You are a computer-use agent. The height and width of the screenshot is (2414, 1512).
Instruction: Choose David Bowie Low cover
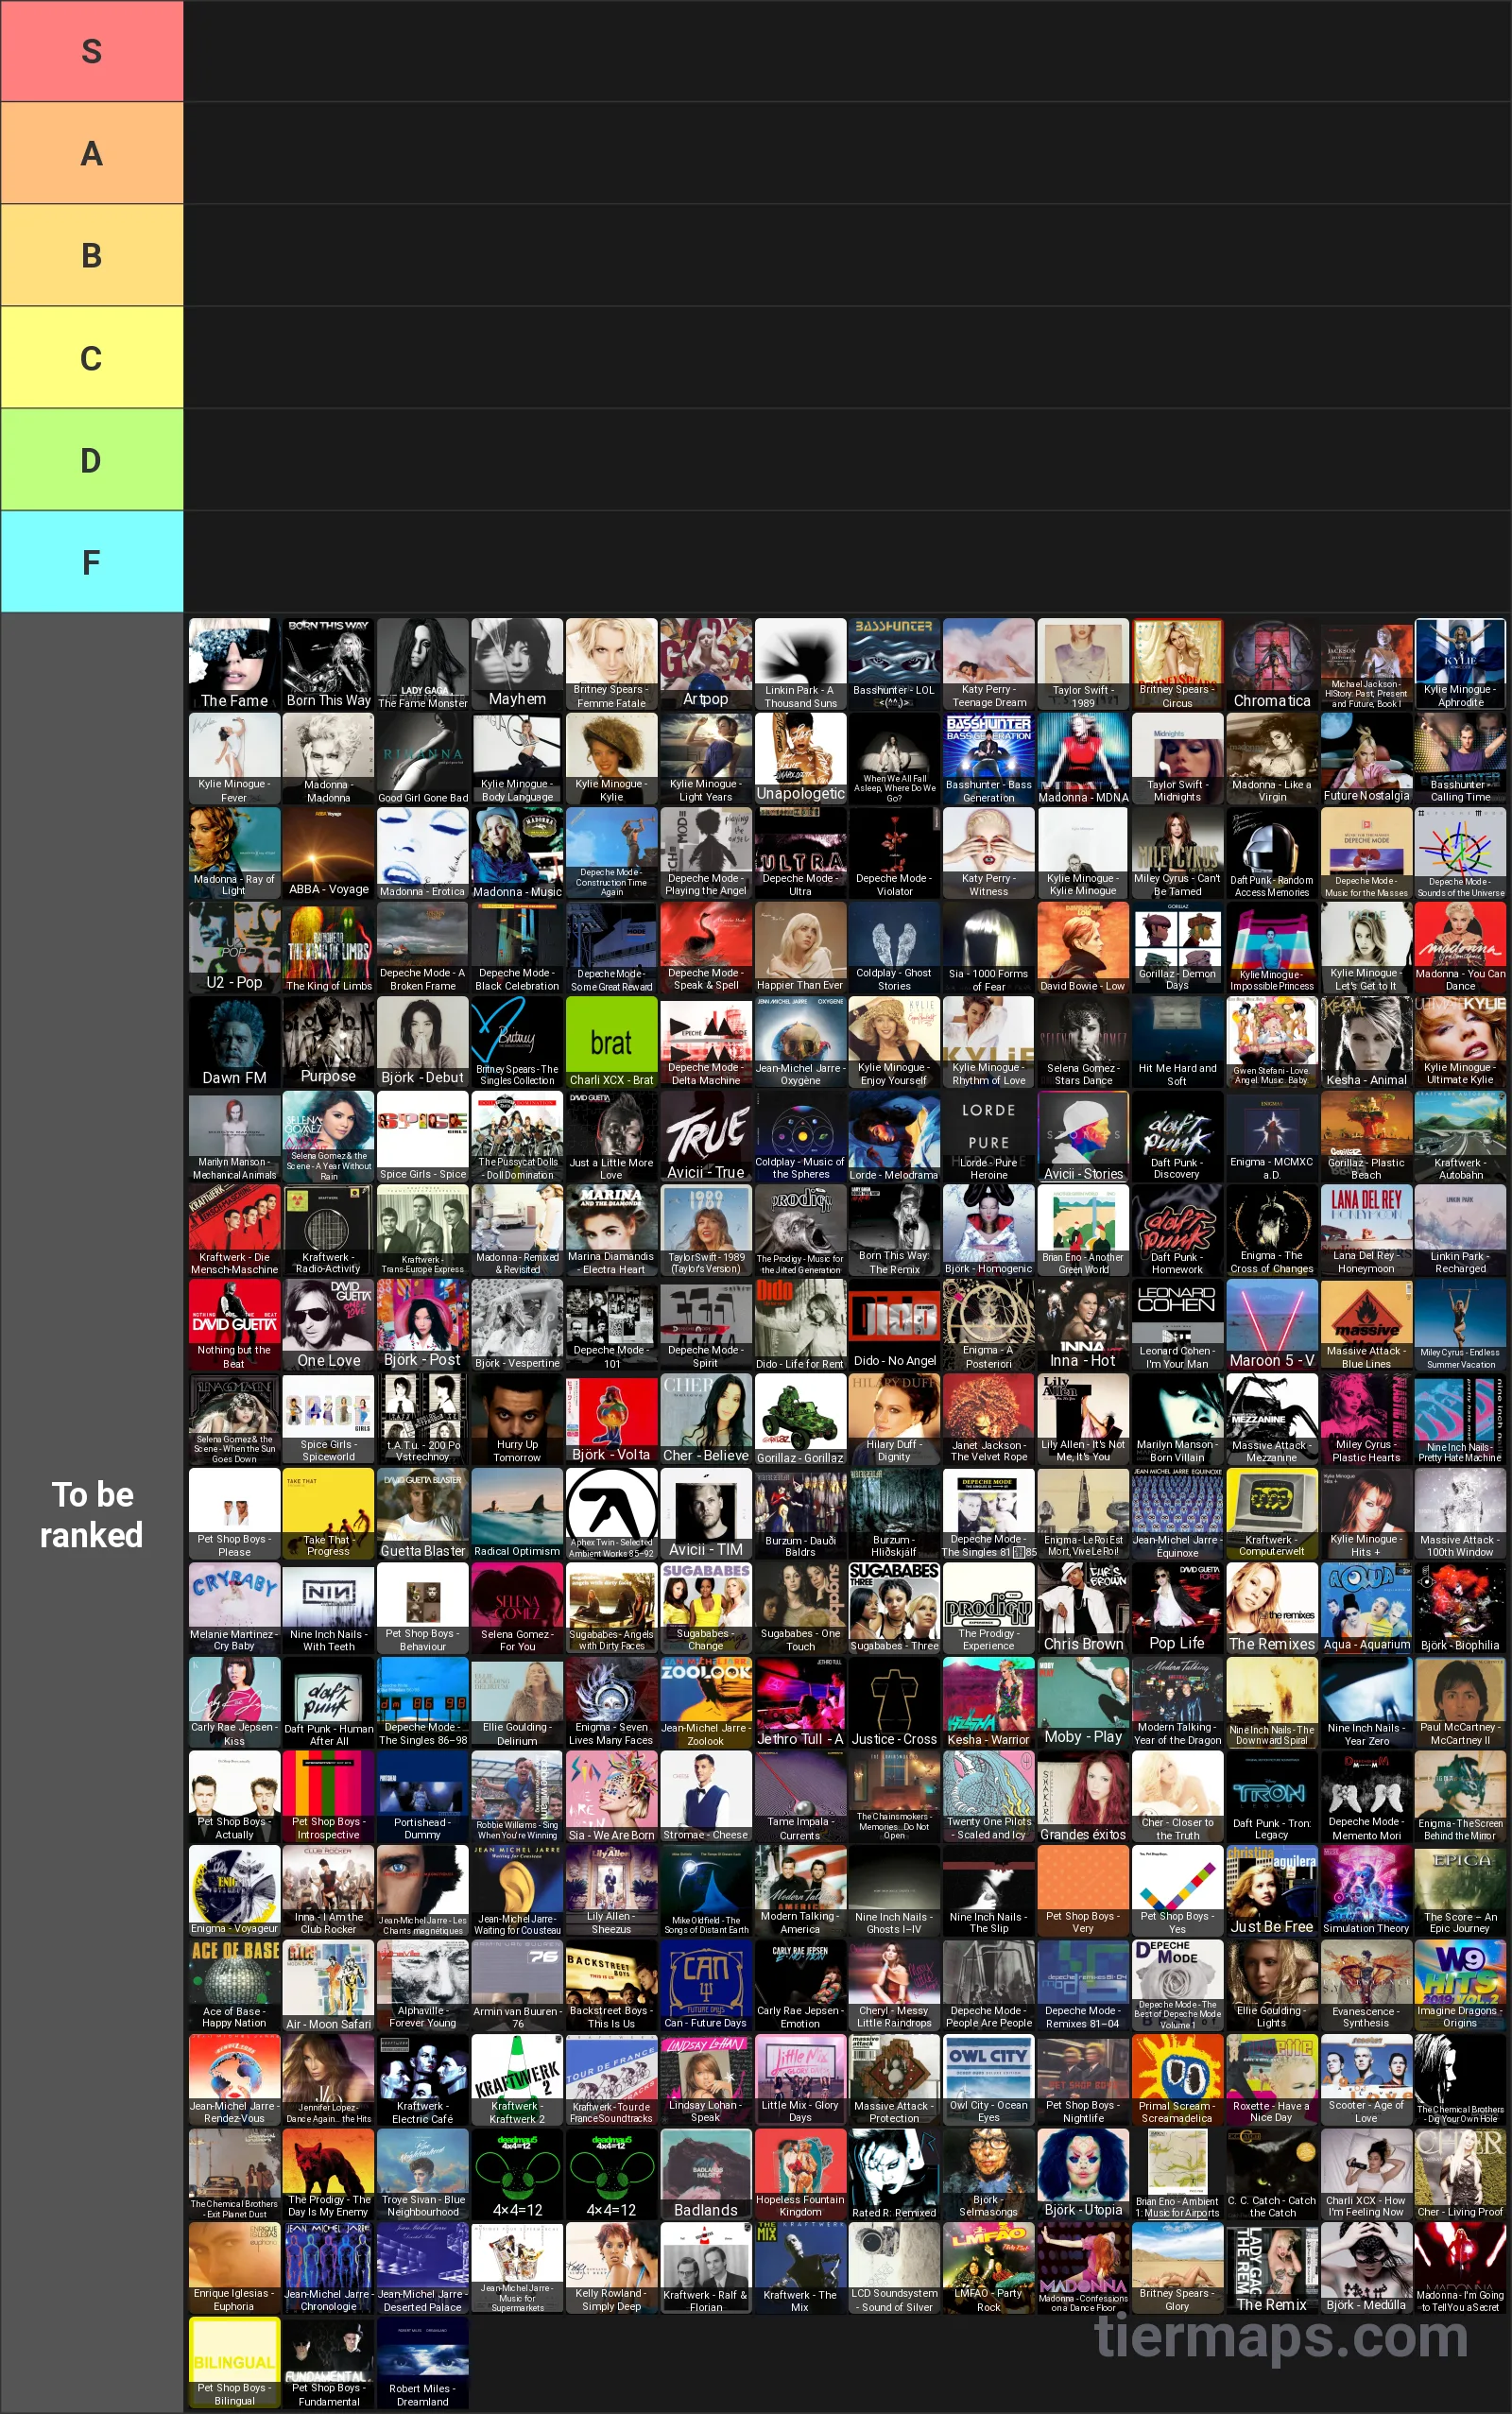pyautogui.click(x=1083, y=947)
